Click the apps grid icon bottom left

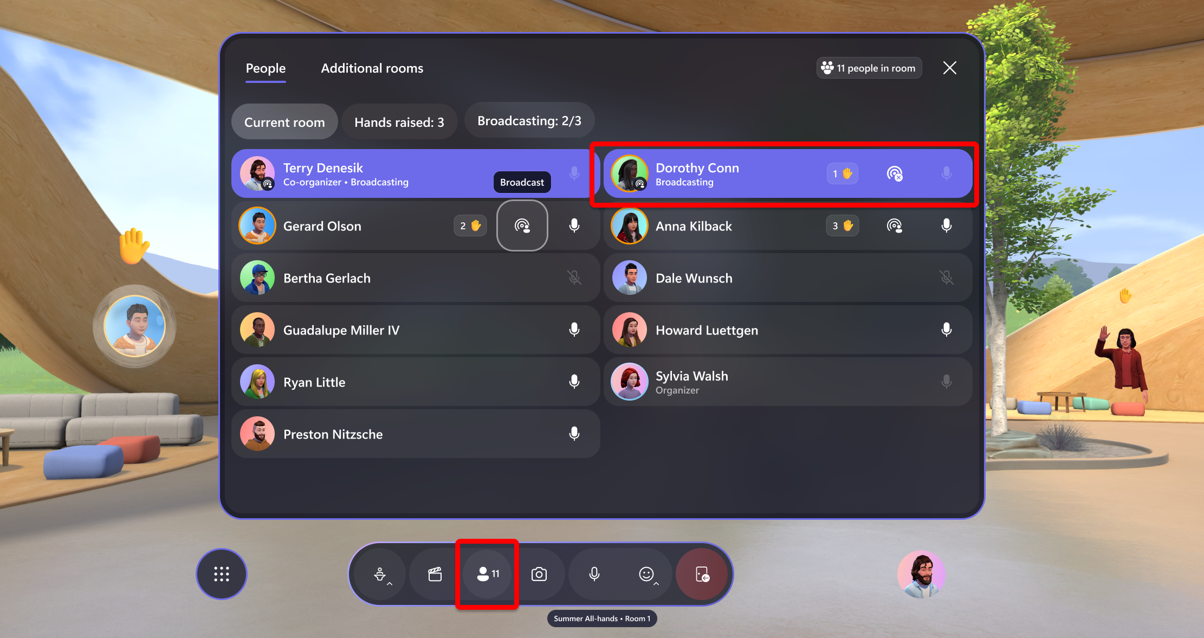tap(222, 572)
